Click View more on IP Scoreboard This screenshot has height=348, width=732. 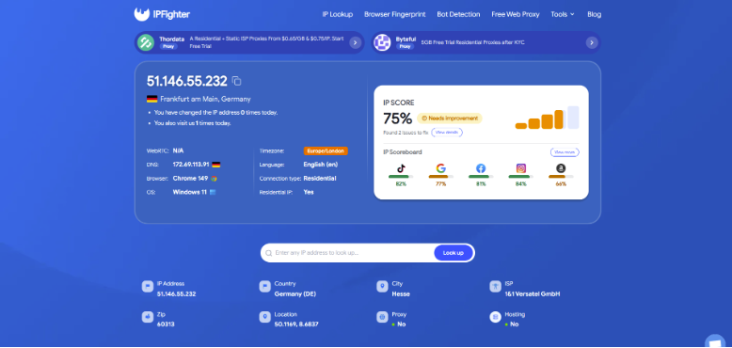[565, 152]
